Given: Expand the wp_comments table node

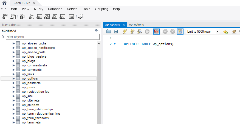Looking at the screenshot, I should (x=13, y=70).
